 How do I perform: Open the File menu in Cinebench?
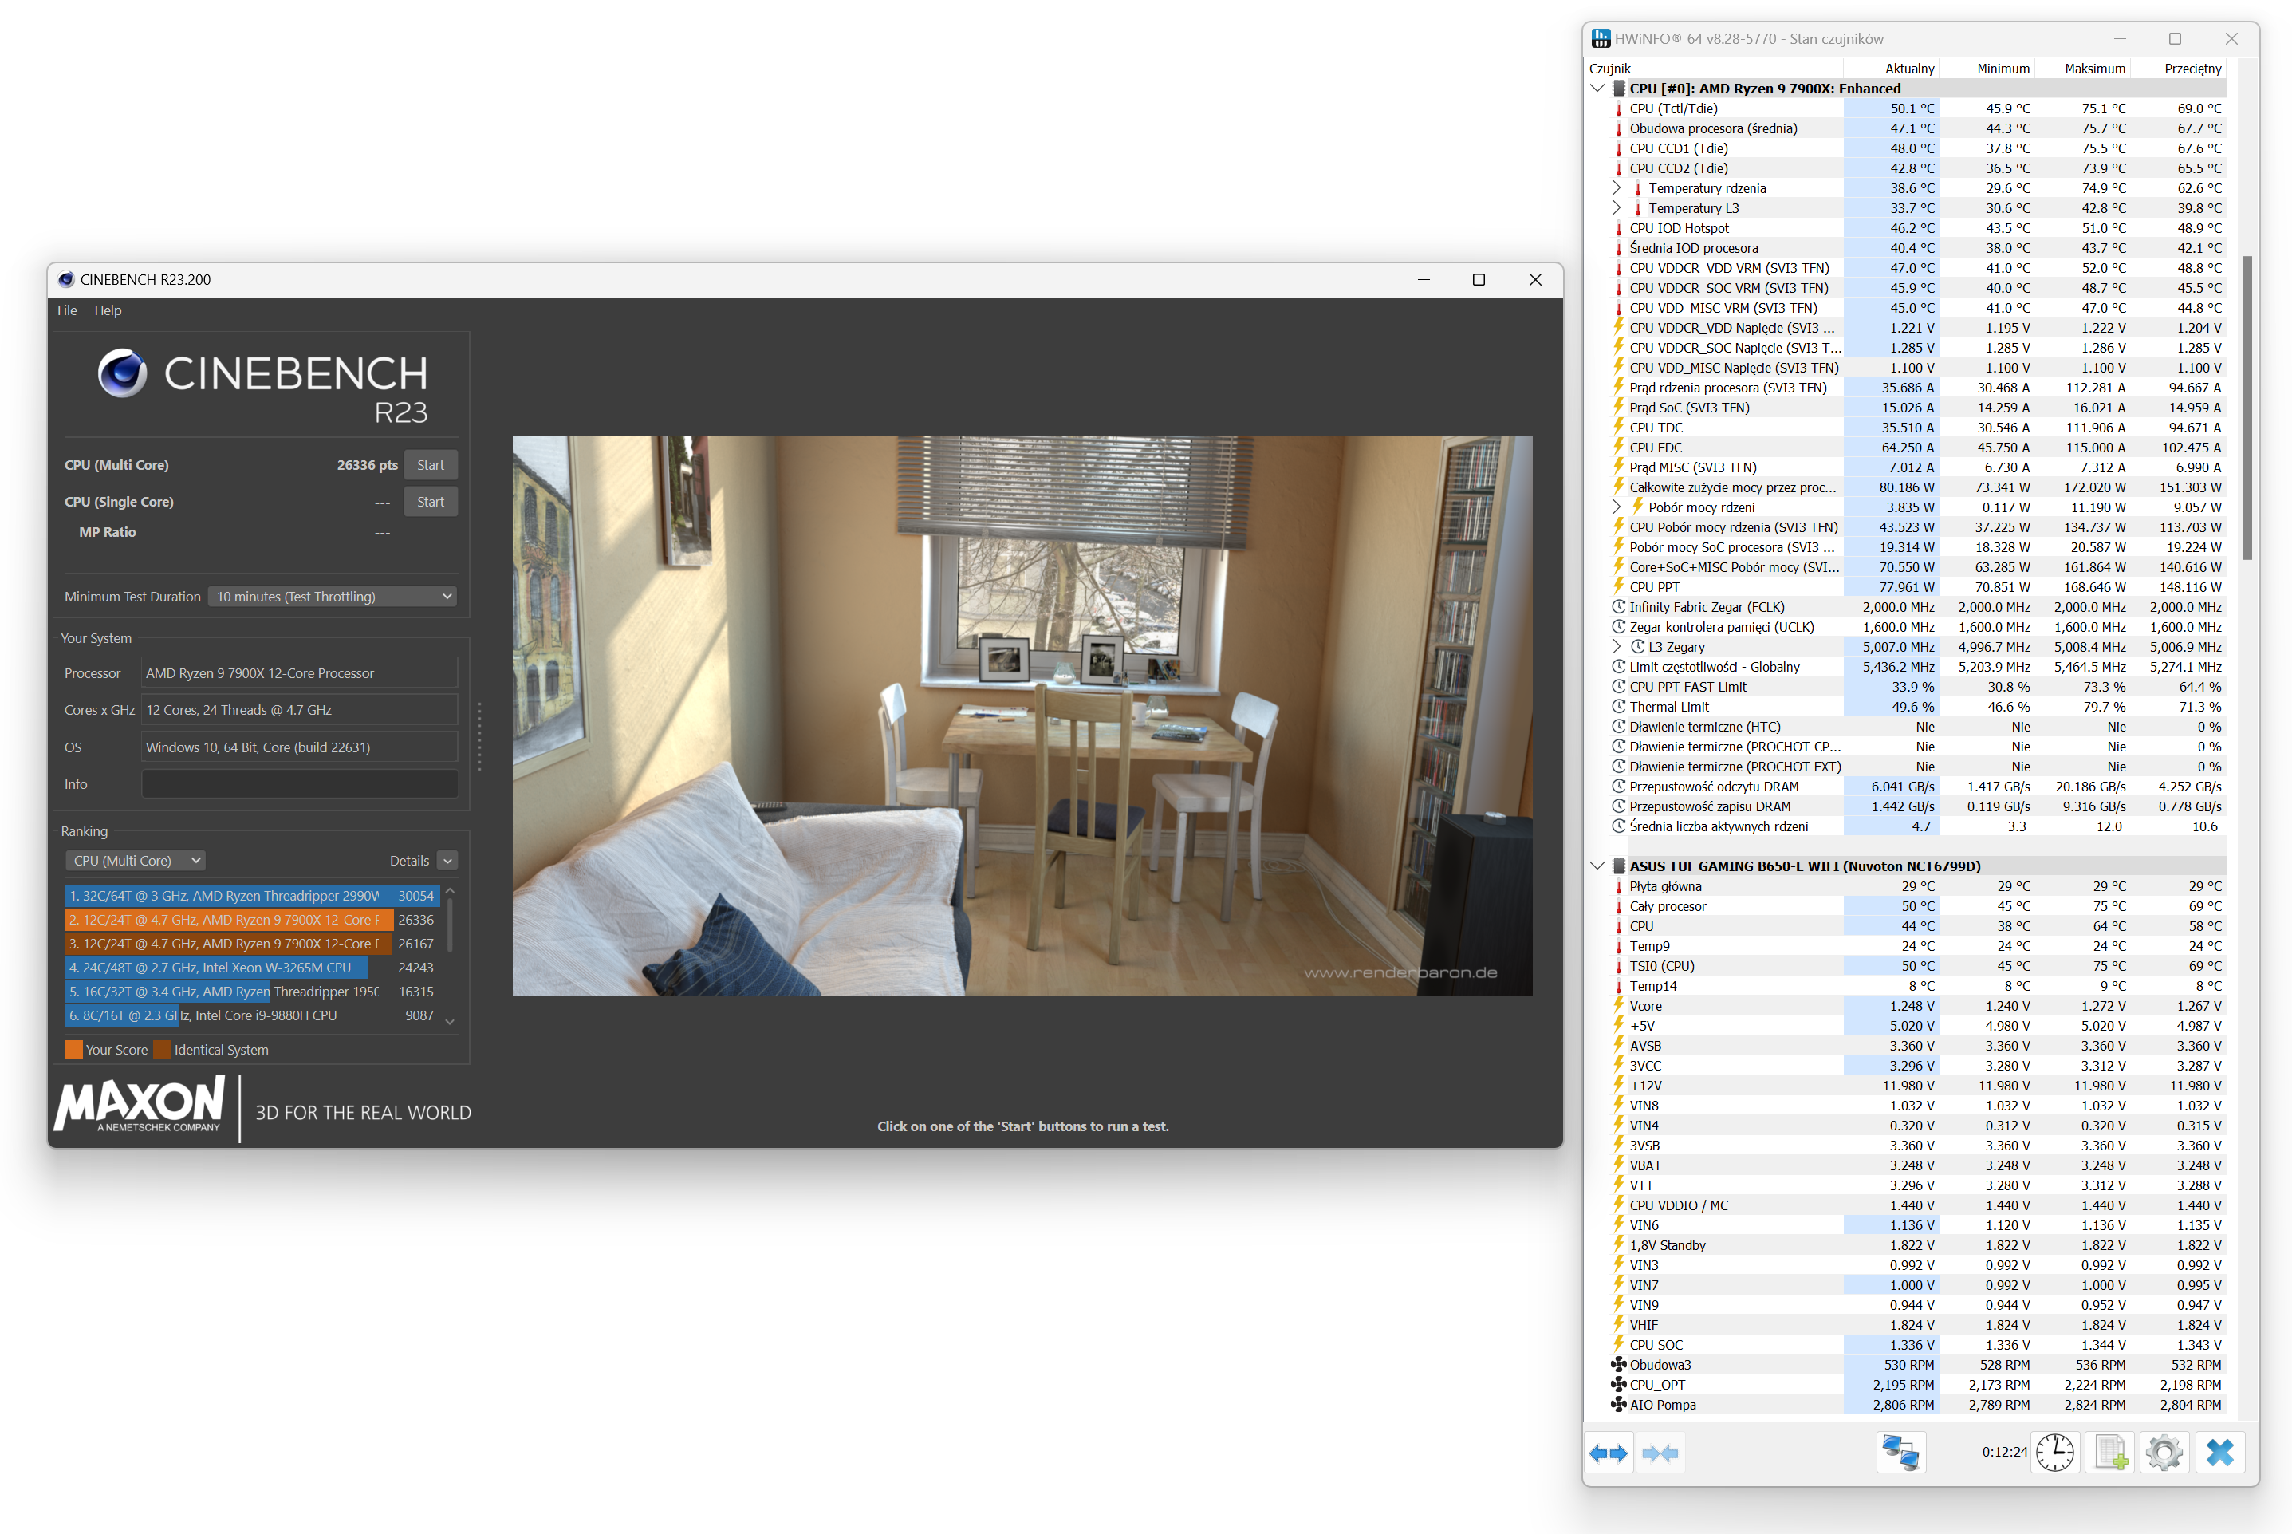[x=66, y=310]
